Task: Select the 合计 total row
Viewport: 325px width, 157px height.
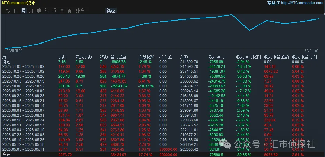Action: coord(7,154)
